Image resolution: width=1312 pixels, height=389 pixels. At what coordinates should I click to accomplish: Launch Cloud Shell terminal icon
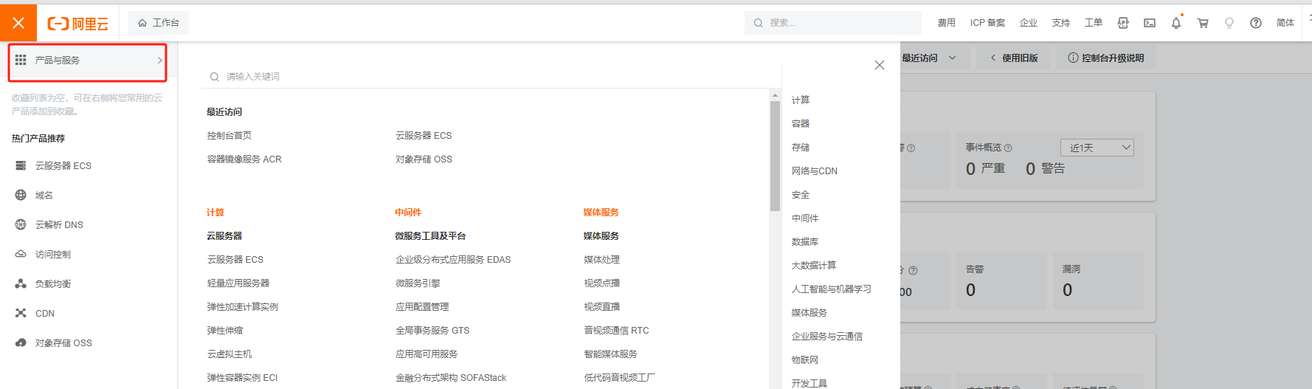pos(1150,23)
